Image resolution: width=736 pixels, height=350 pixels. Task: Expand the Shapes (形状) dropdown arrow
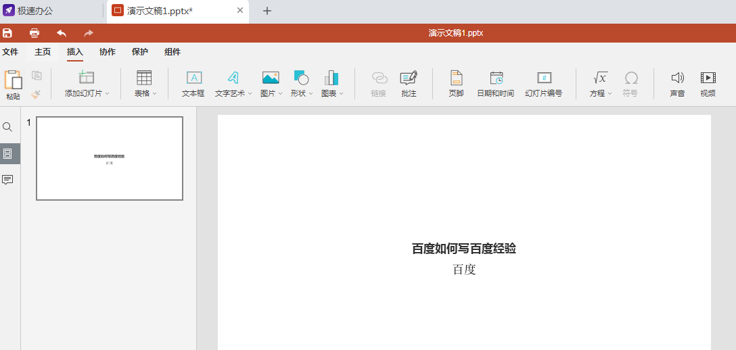(310, 93)
